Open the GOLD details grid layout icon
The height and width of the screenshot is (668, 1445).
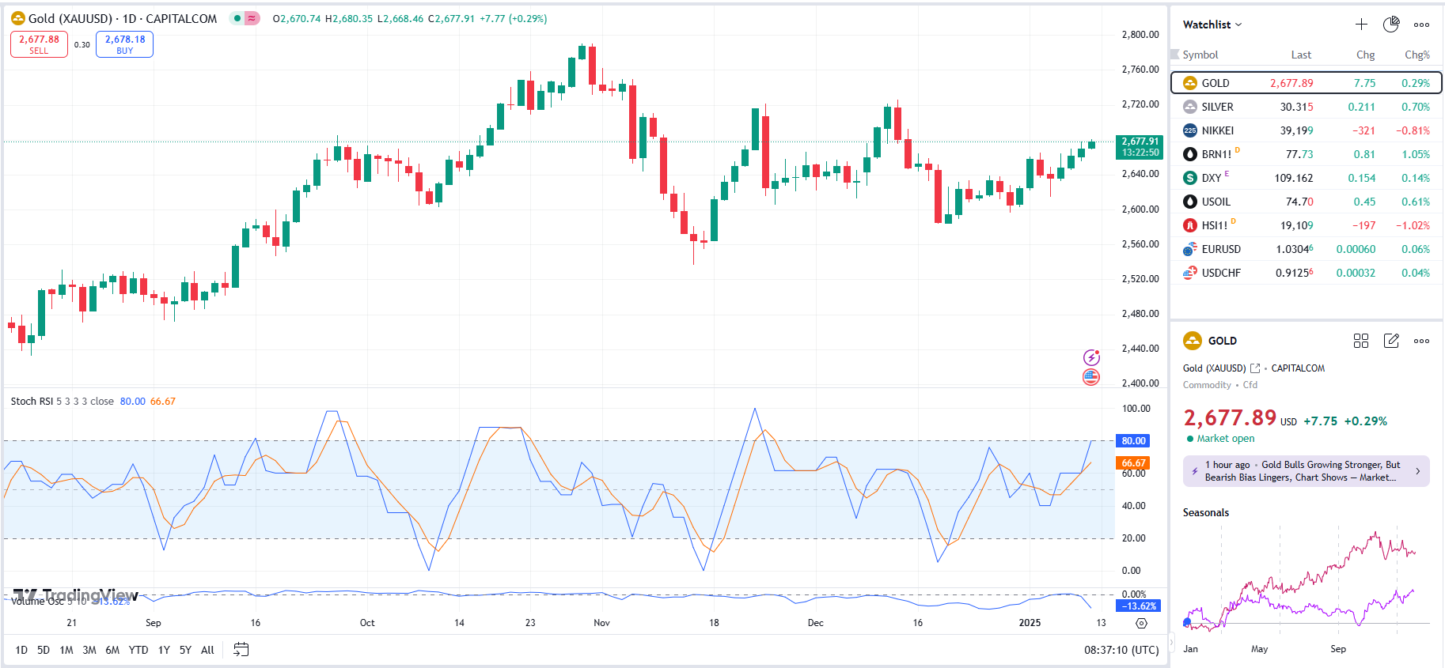point(1361,341)
